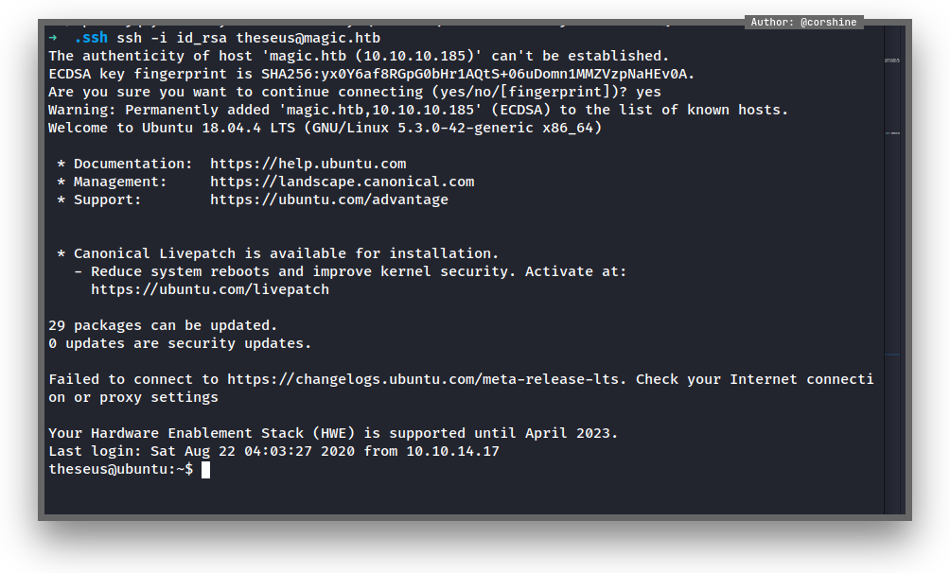950x573 pixels.
Task: Click the last login IP 10.10.14.17
Action: [452, 451]
